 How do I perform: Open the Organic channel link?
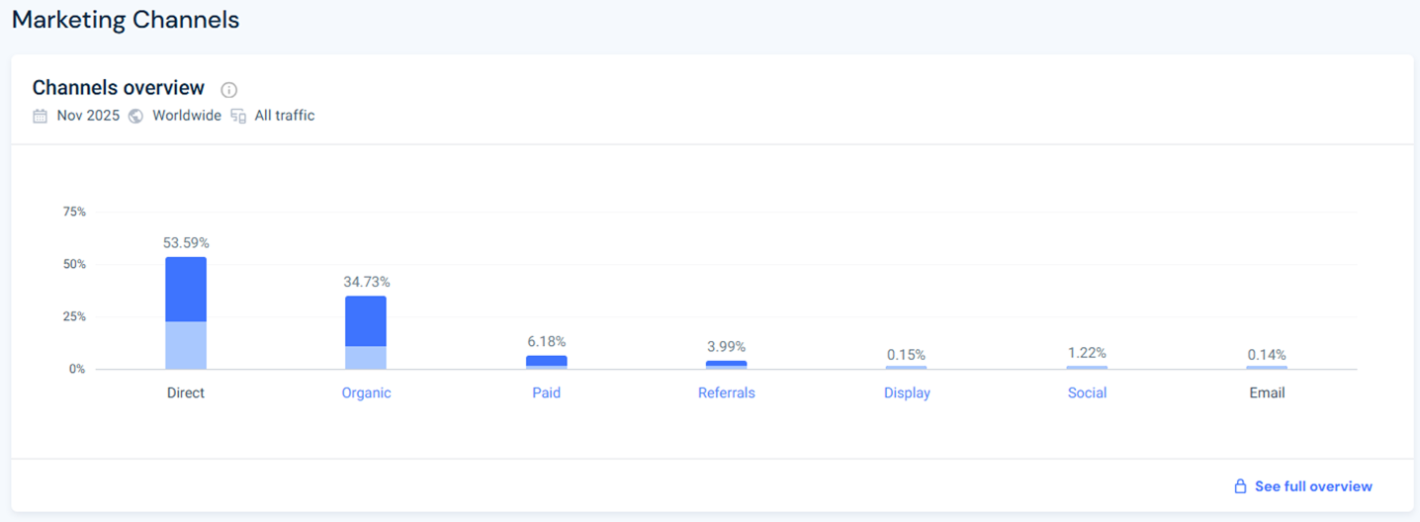[366, 392]
